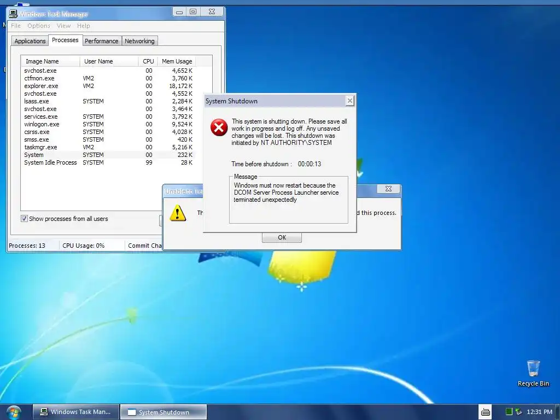Image resolution: width=560 pixels, height=420 pixels.
Task: Minimize the Windows Task Manager window
Action: click(179, 12)
